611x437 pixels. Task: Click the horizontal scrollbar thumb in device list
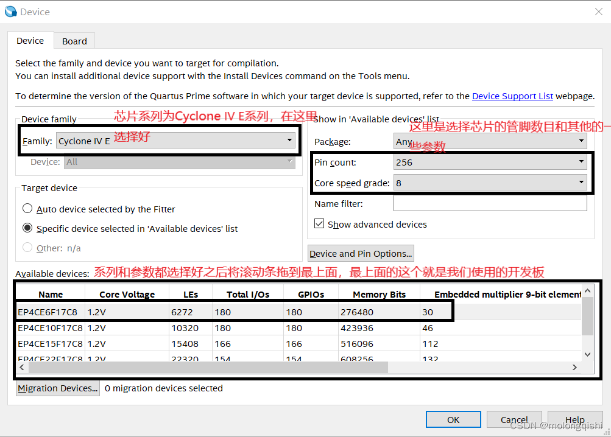click(208, 367)
